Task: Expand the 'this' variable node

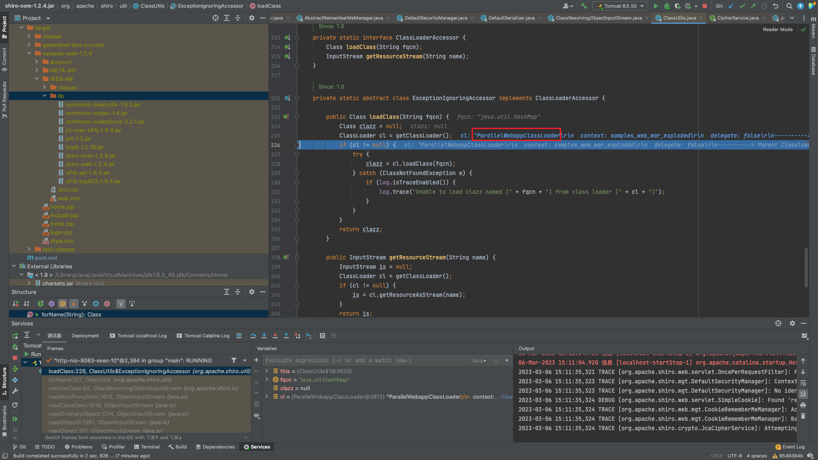Action: click(x=267, y=371)
